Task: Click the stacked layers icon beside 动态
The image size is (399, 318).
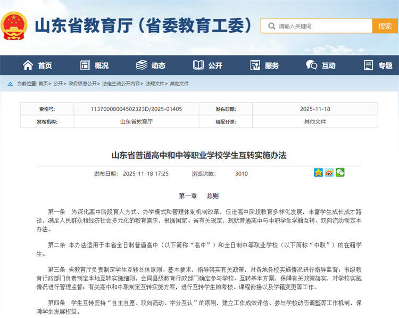Action: 142,66
